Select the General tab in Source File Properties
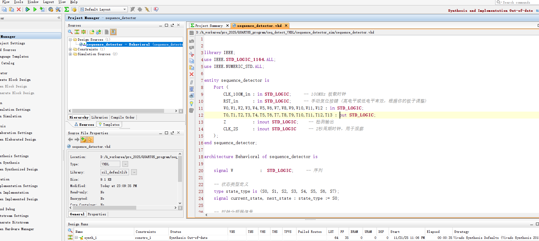This screenshot has height=241, width=539. point(77,214)
